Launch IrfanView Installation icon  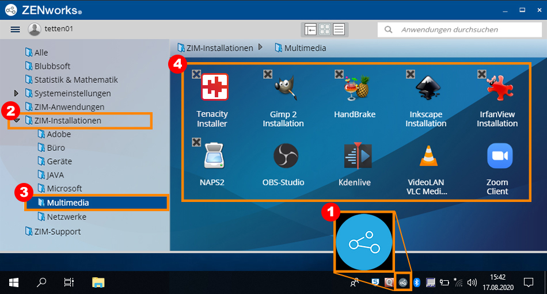point(500,87)
